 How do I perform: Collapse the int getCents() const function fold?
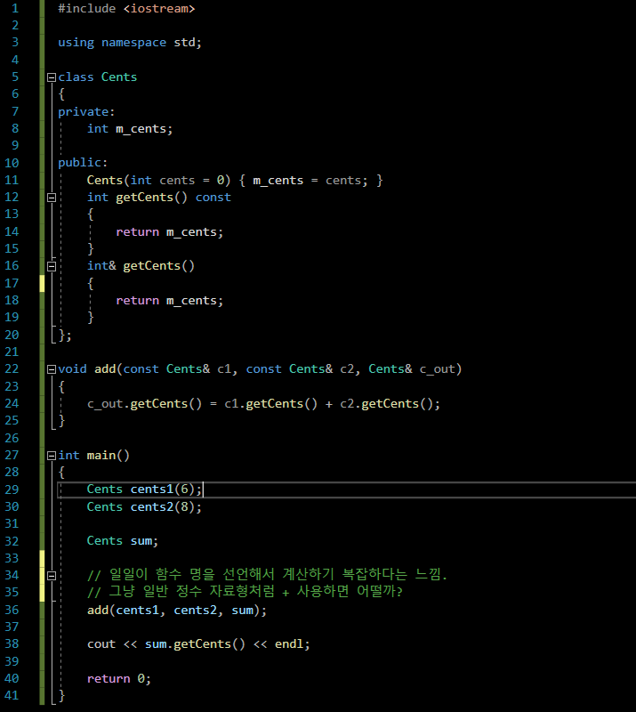(x=52, y=198)
